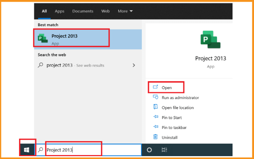Viewport: 254px width, 159px height.
Task: Click 'See web results' text
Action: tap(90, 65)
